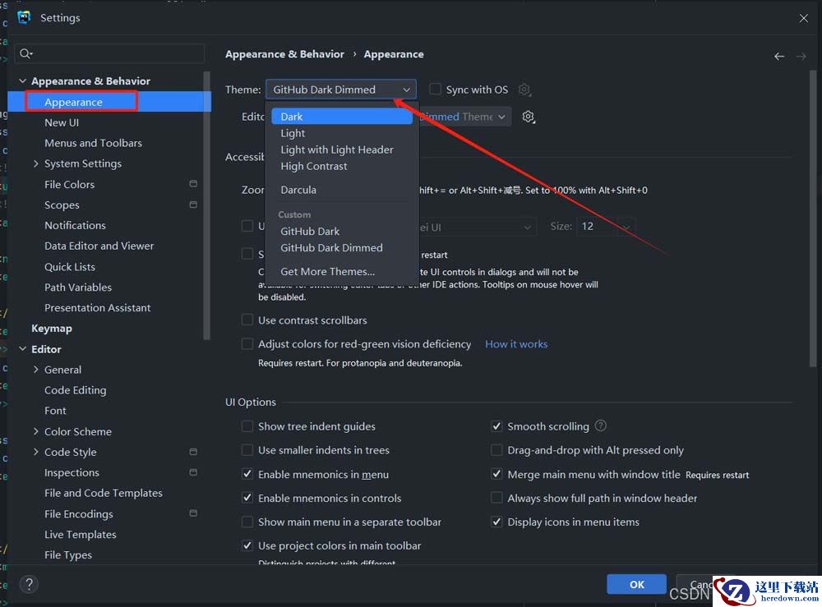Screen dimensions: 822x607
Task: Select the Appearance settings page
Action: 109,102
